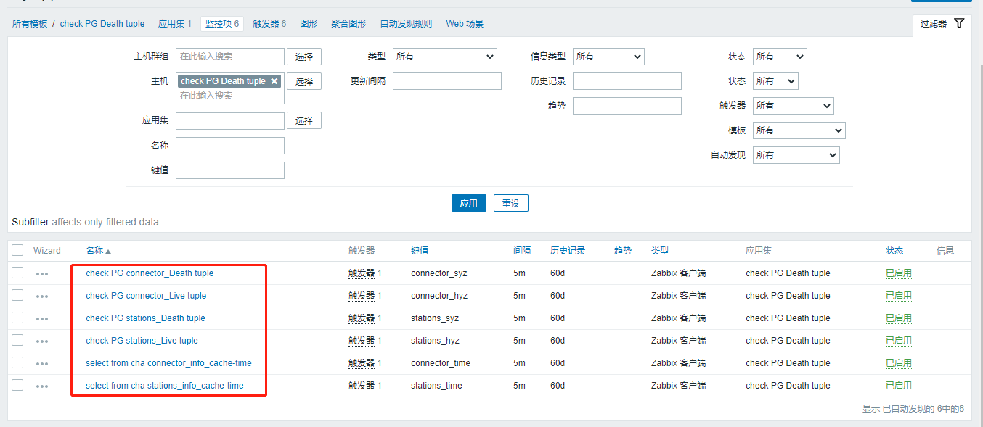Viewport: 983px width, 427px height.
Task: Click 选择 button for 应用集
Action: (x=304, y=120)
